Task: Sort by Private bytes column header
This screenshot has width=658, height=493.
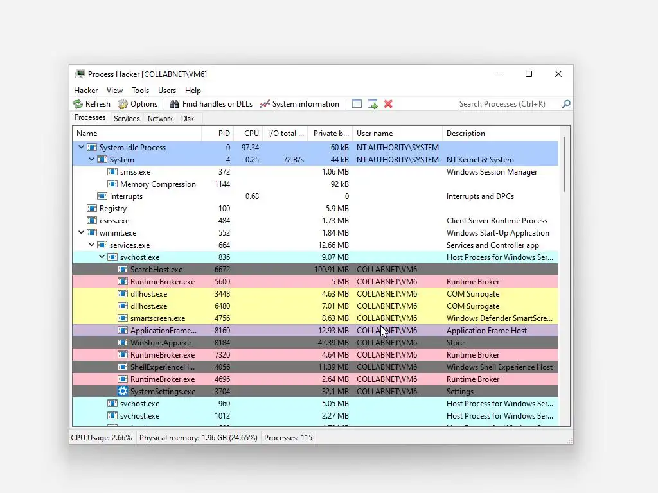Action: click(330, 134)
